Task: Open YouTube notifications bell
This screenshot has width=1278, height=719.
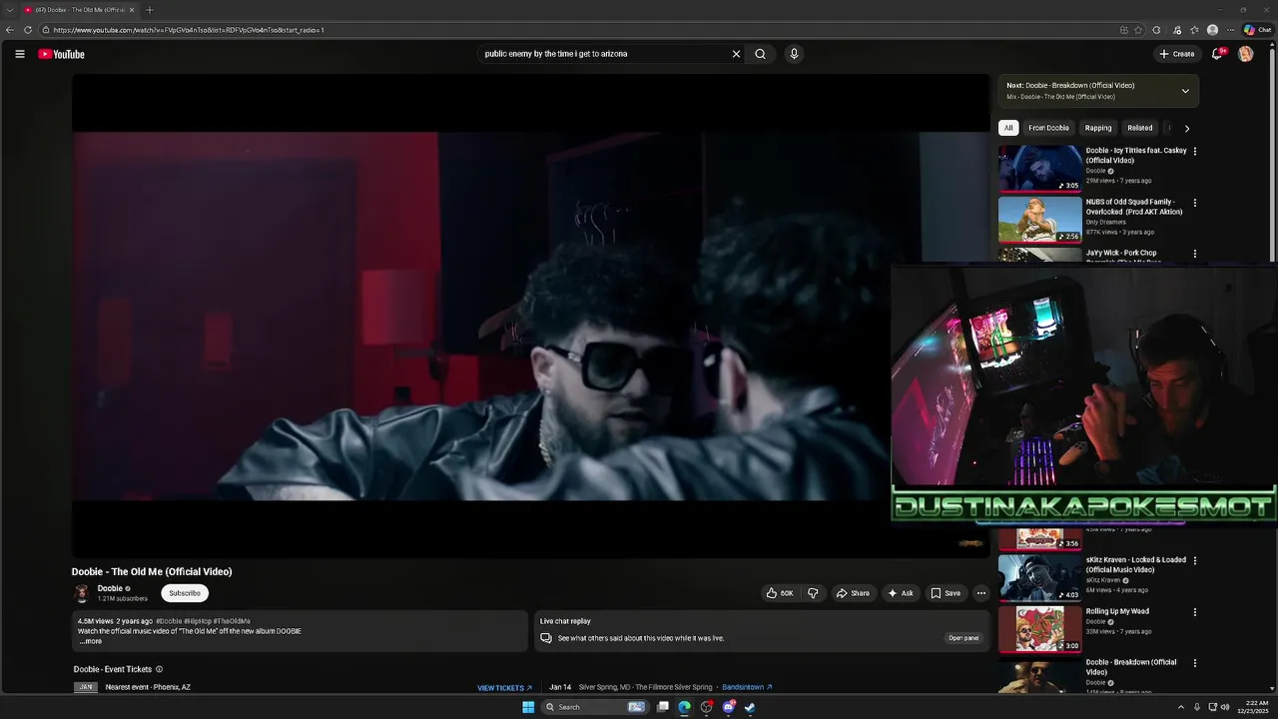Action: coord(1216,54)
